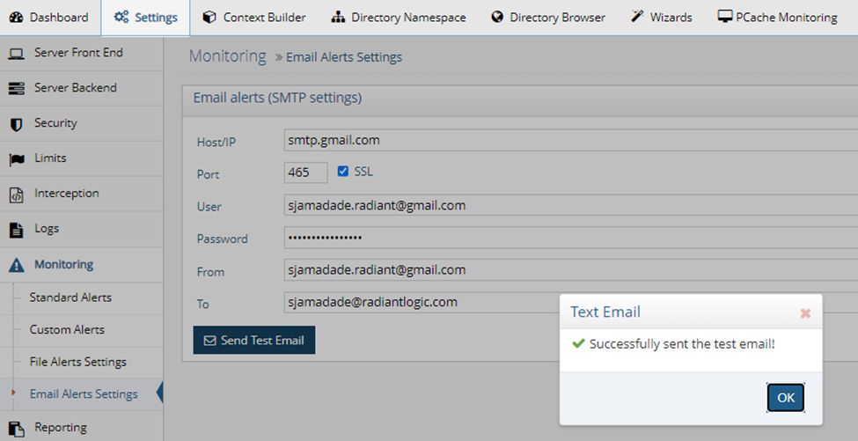
Task: Click the Context Builder cube icon
Action: [209, 18]
